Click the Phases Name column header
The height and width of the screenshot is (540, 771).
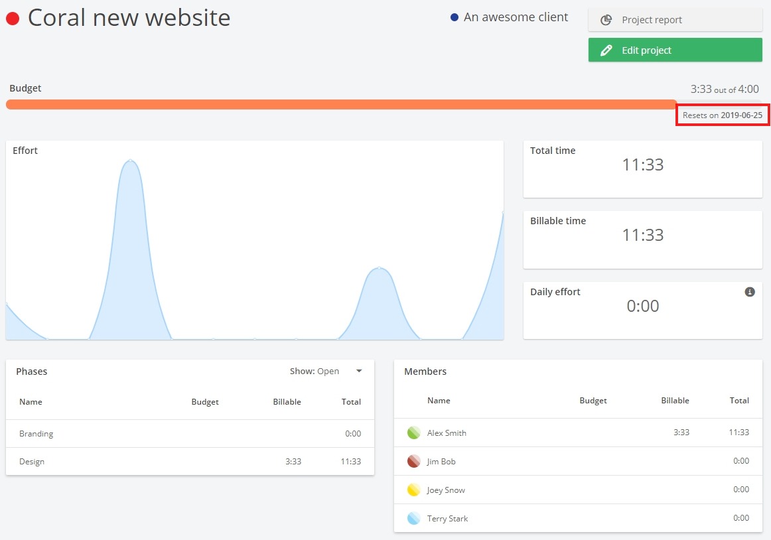[x=31, y=402]
